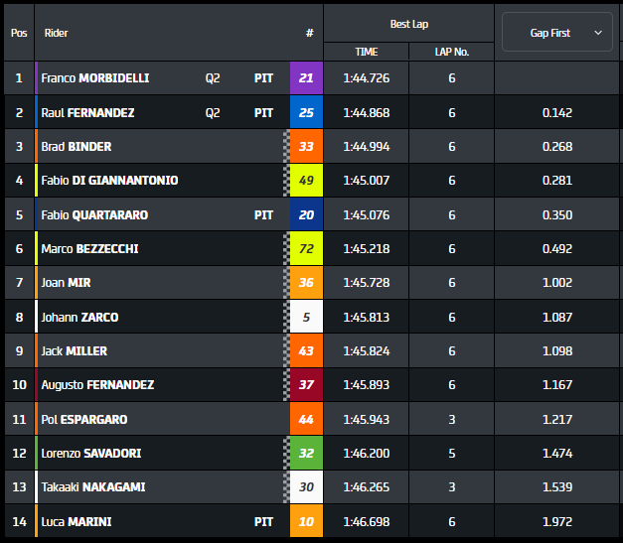Click the Best Lap header cell
This screenshot has width=623, height=543.
408,24
